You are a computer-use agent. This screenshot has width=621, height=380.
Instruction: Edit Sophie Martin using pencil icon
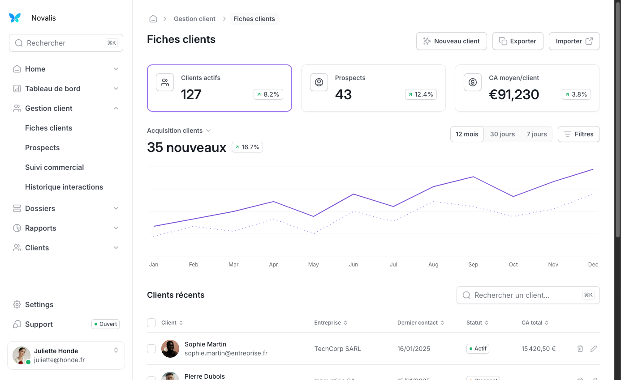[x=594, y=349]
